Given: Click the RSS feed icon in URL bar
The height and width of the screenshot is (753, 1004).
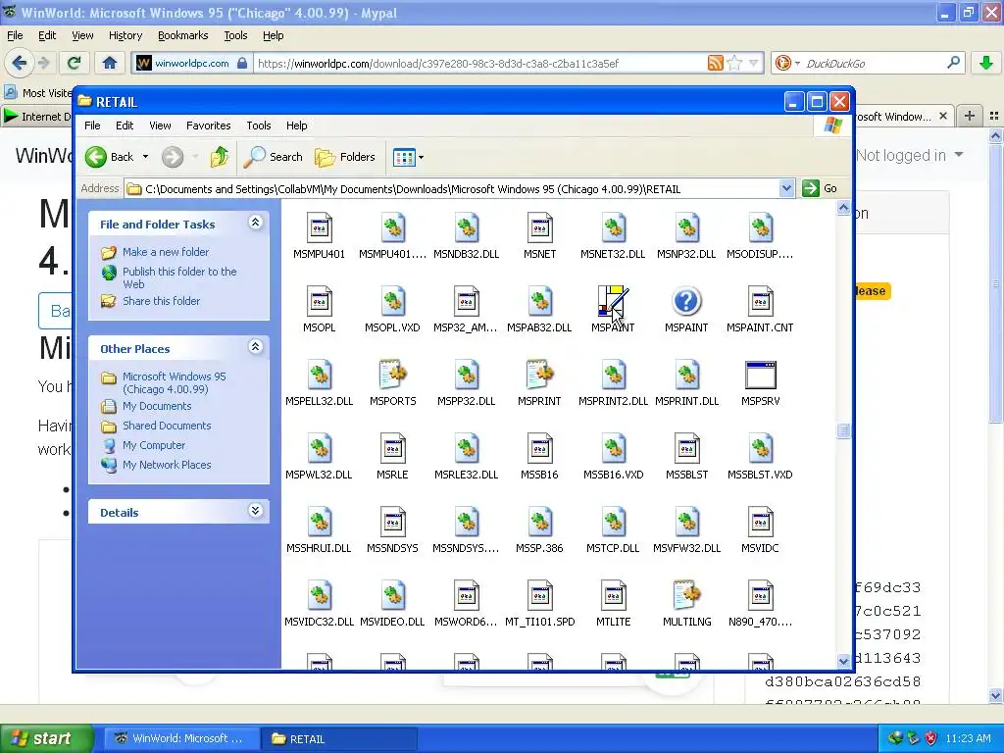Looking at the screenshot, I should 715,63.
